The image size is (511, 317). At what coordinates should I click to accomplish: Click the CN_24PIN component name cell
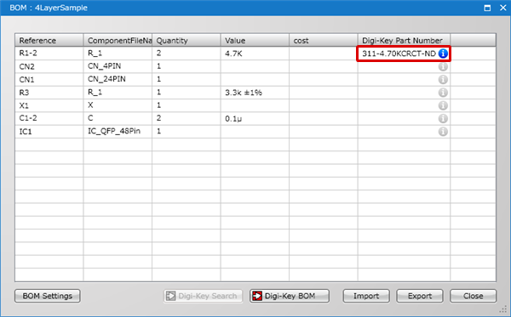[x=118, y=79]
